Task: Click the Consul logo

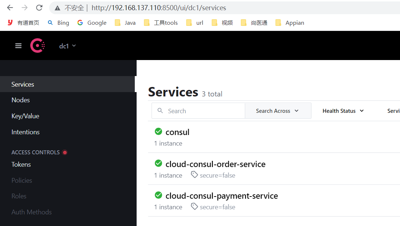Action: click(38, 45)
